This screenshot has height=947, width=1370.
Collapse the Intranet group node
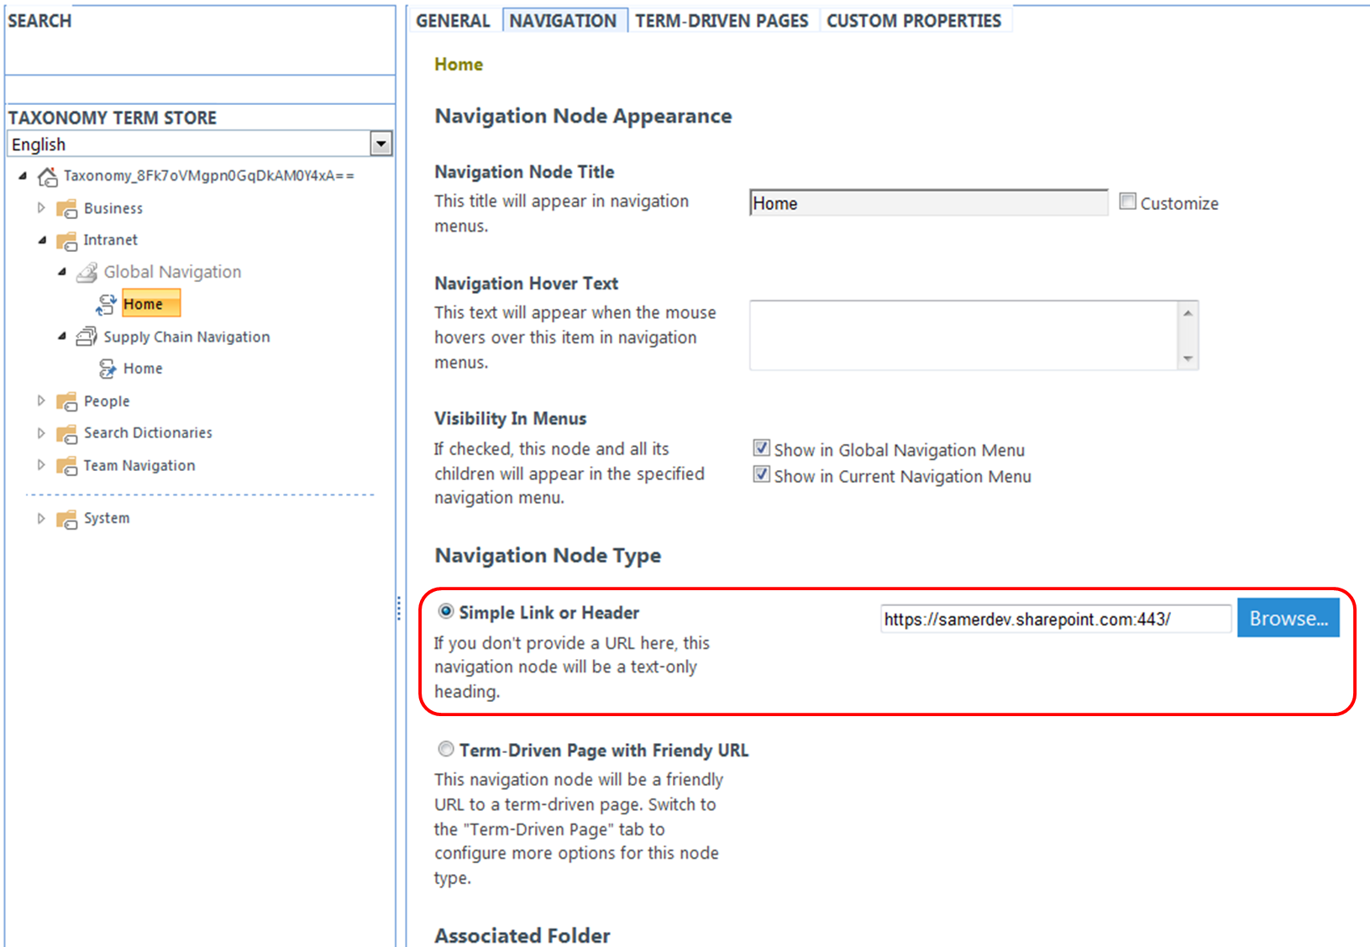[42, 241]
